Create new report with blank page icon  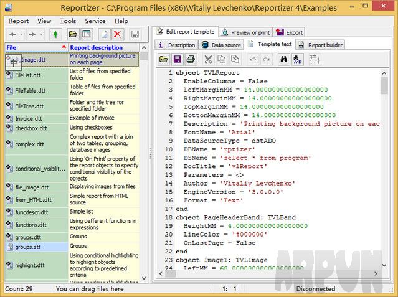point(104,34)
